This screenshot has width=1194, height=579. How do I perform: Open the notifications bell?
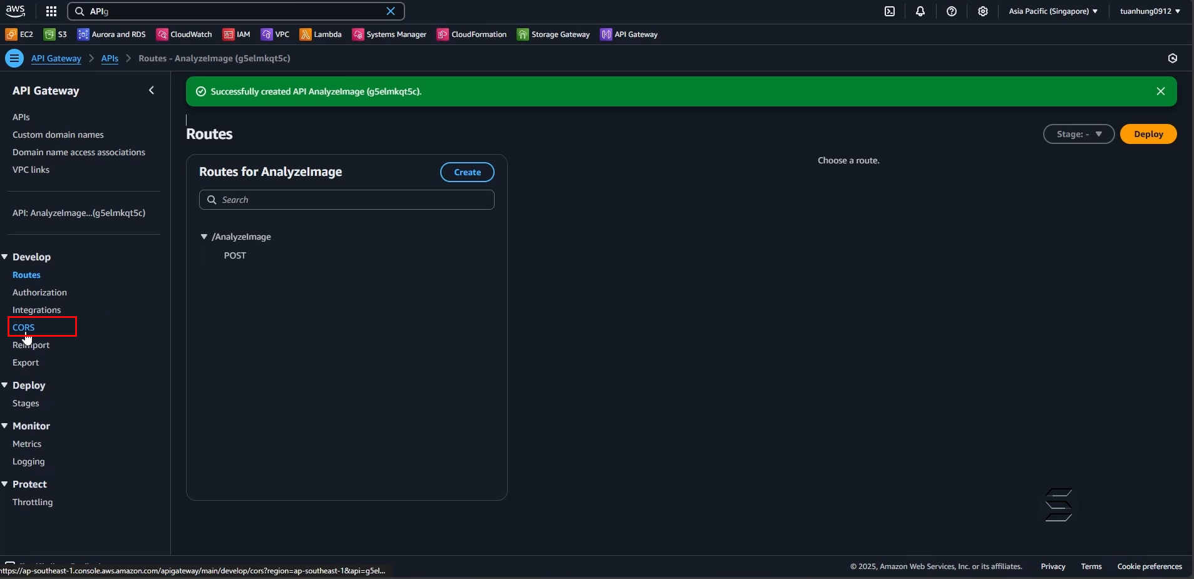pos(920,11)
